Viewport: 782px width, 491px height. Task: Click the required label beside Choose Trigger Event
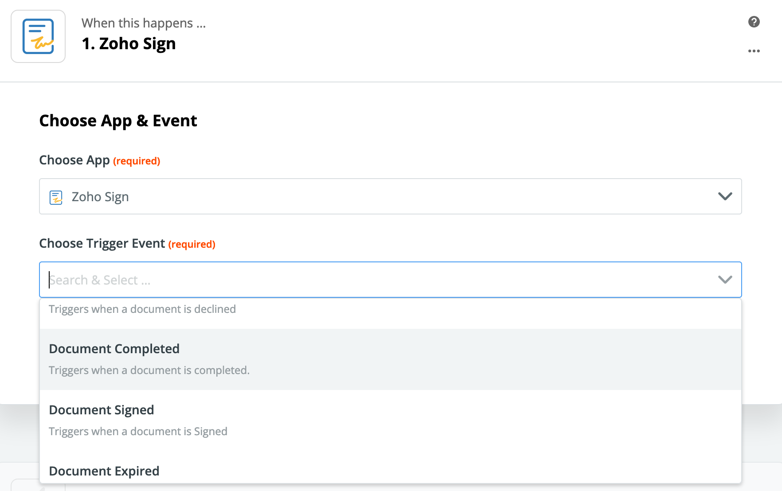(192, 244)
